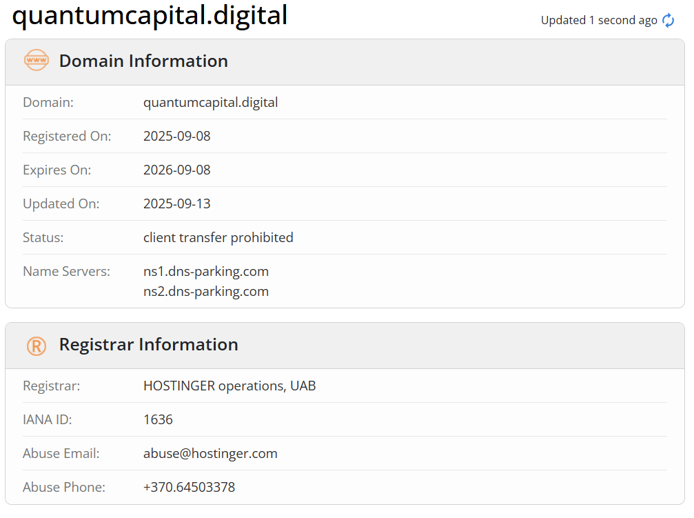
Task: Select the Registrar Information section heading
Action: 148,344
